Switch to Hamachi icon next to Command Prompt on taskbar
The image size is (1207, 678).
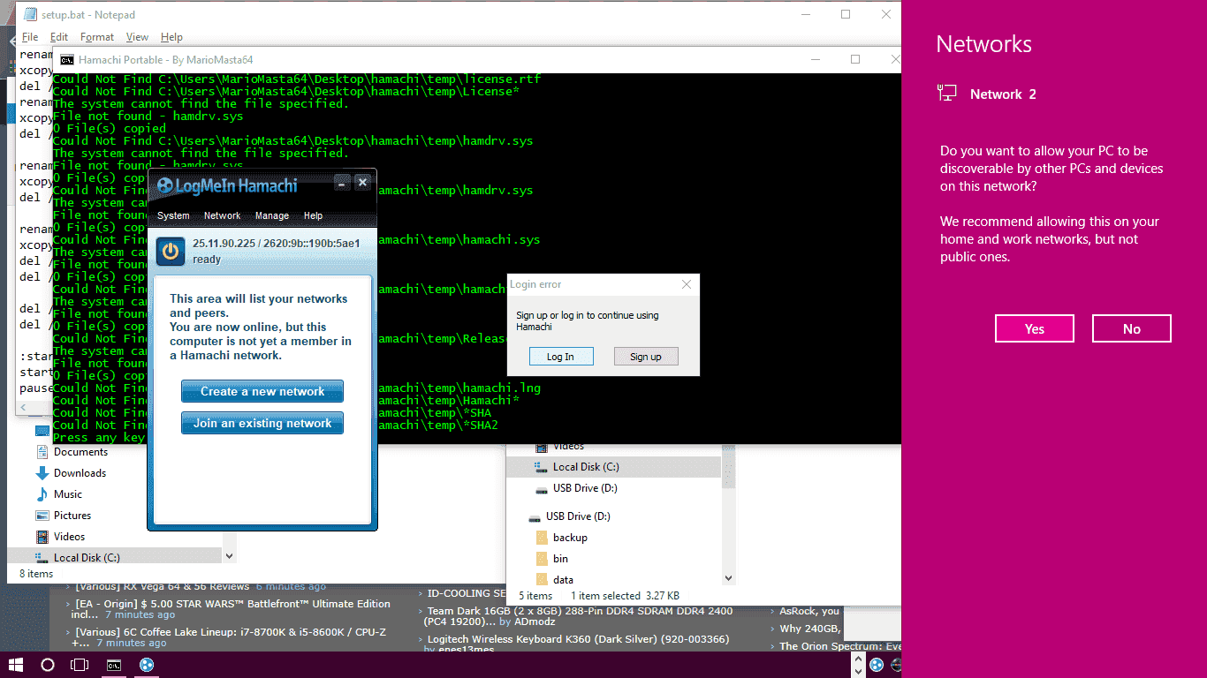pyautogui.click(x=147, y=665)
